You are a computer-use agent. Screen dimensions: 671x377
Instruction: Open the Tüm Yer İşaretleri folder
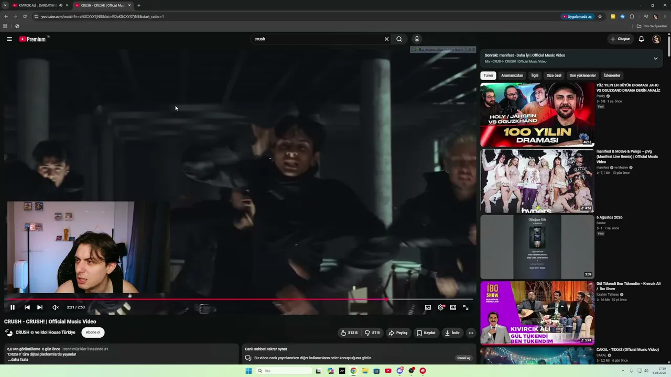pyautogui.click(x=652, y=26)
